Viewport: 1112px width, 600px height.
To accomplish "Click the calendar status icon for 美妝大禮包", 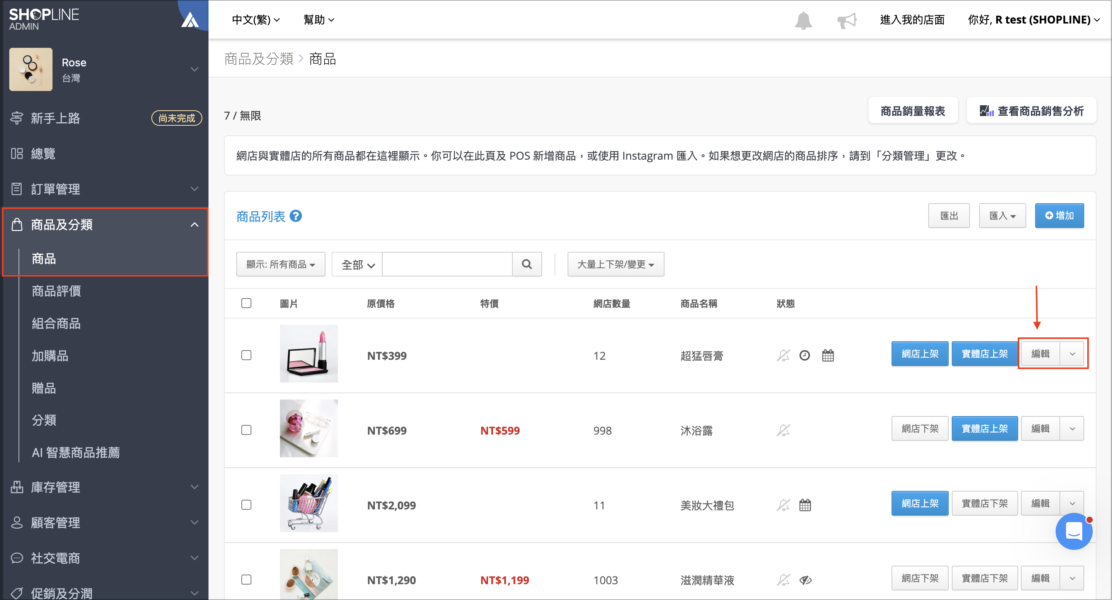I will [805, 505].
